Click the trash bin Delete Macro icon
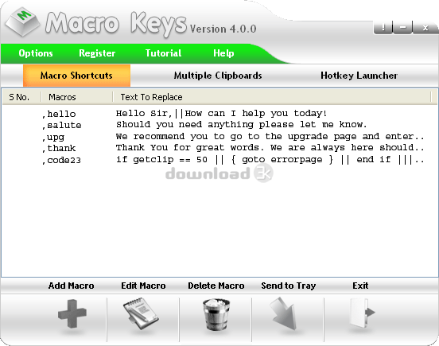This screenshot has width=439, height=346. pyautogui.click(x=216, y=314)
